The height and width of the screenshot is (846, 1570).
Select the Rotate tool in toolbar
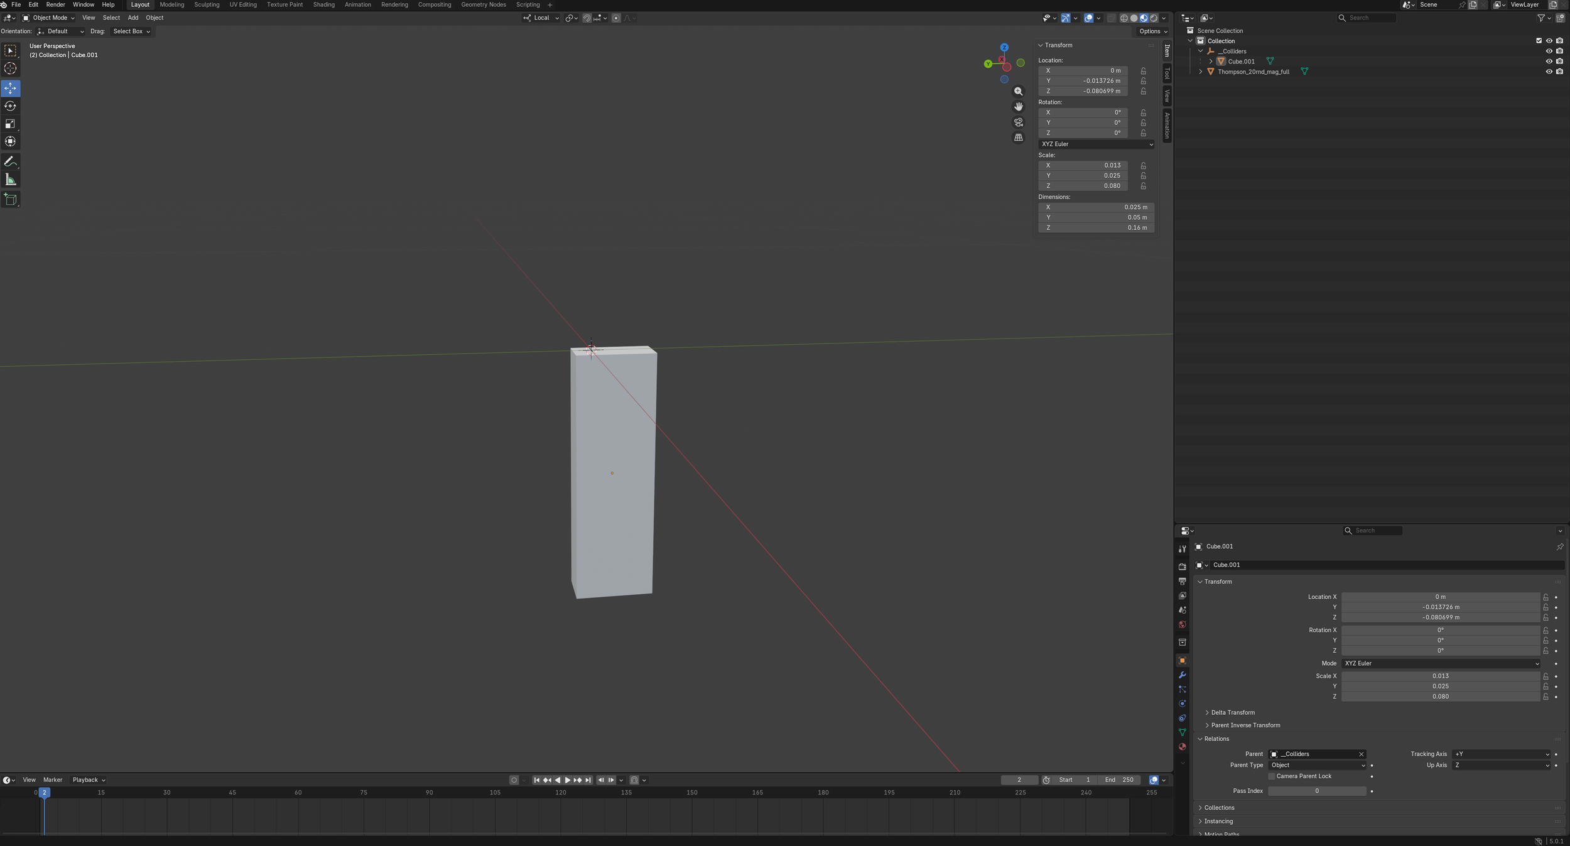click(10, 106)
